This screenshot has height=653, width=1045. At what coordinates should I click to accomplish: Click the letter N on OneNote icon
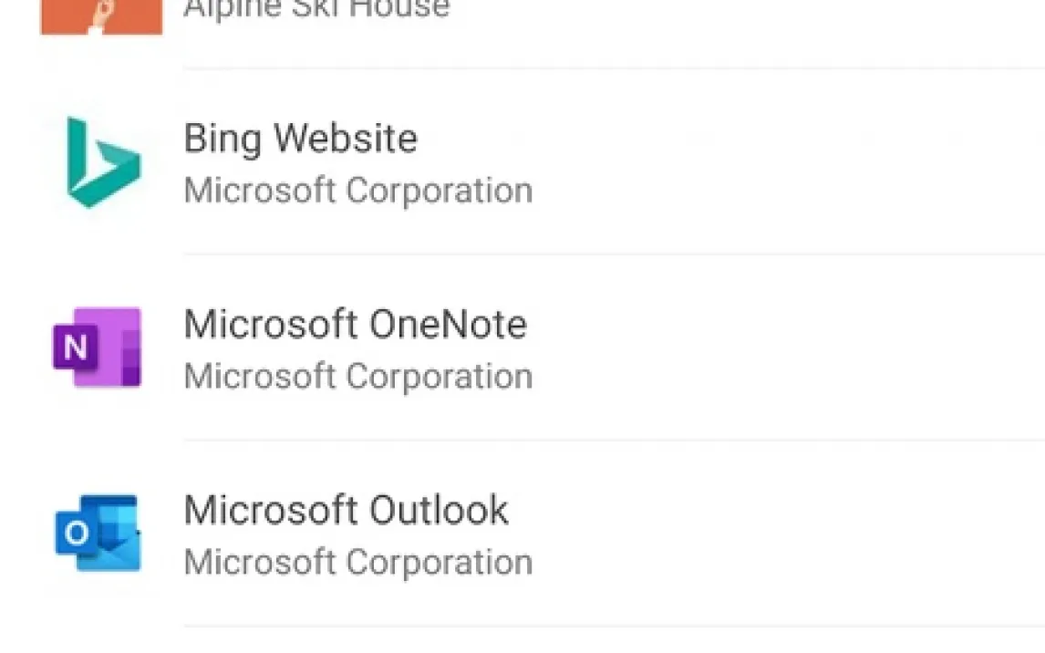[77, 348]
